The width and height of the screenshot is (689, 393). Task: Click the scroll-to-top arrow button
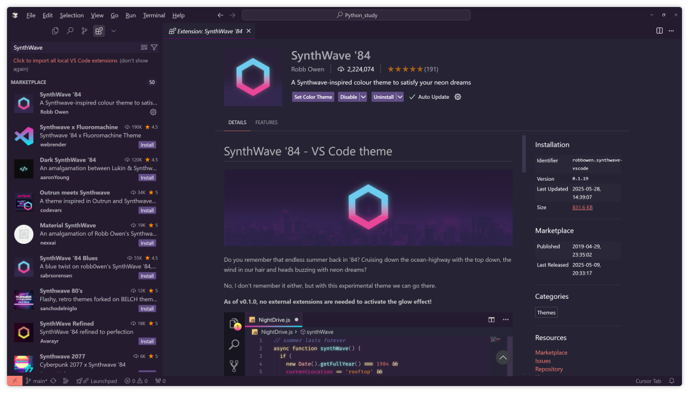(x=503, y=357)
